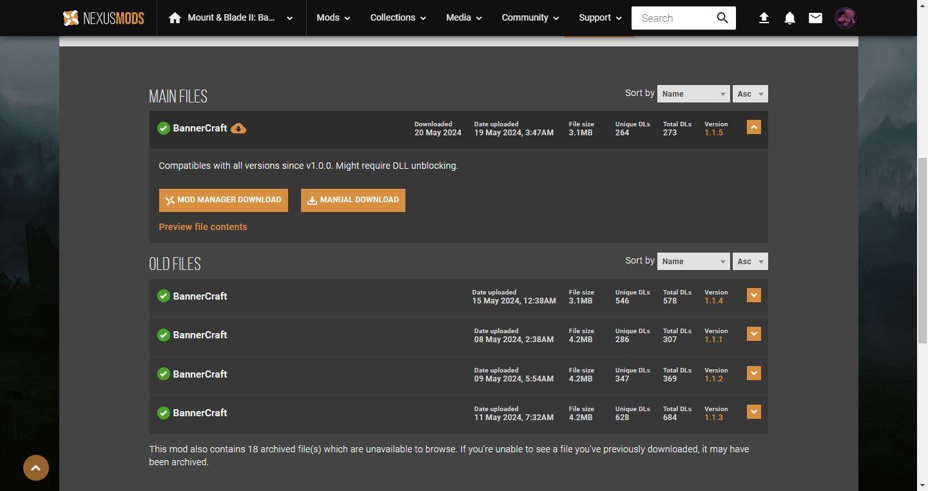The image size is (928, 491).
Task: Open Old Files sort-by Name dropdown
Action: click(x=693, y=262)
